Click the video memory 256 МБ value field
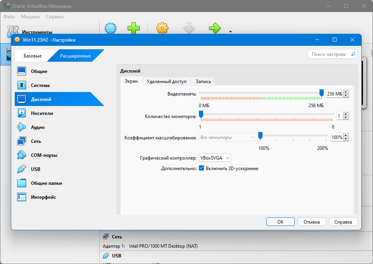373x264 pixels. coord(335,94)
